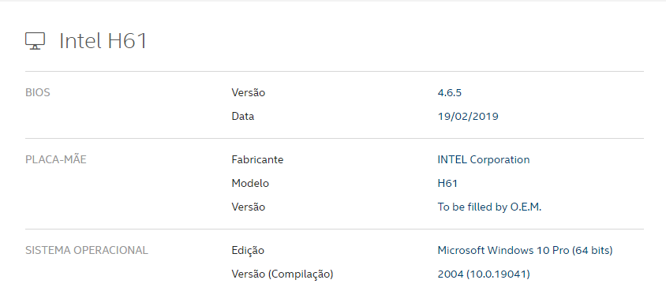Viewport: 666px width, 306px height.
Task: Select Microsoft Windows 10 Pro edition value
Action: point(525,251)
